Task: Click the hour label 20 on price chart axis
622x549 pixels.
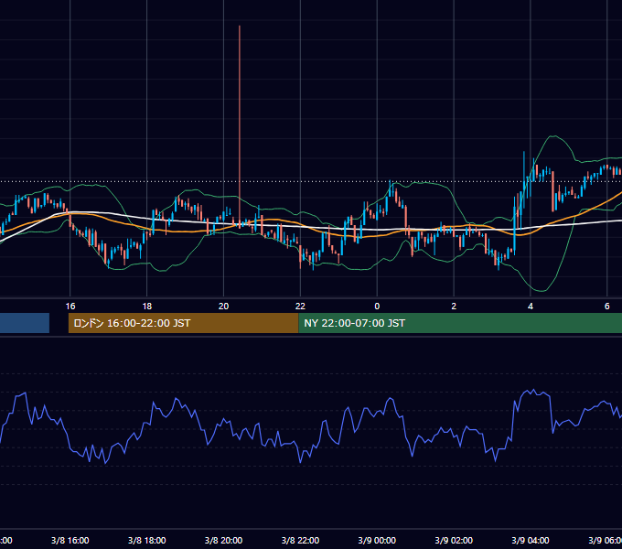Action: click(x=224, y=306)
